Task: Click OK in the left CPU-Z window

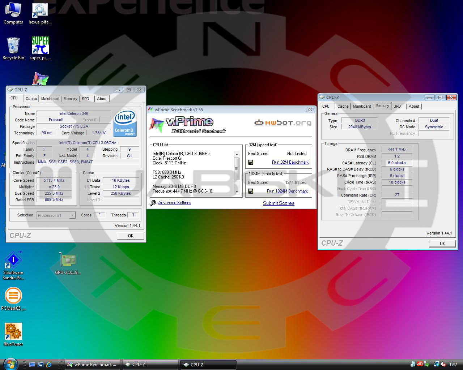Action: 131,236
